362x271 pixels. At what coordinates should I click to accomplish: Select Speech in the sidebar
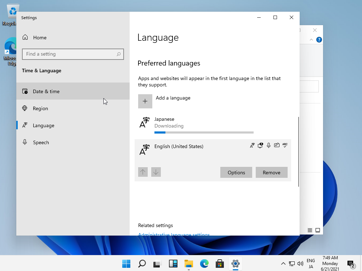(x=41, y=142)
